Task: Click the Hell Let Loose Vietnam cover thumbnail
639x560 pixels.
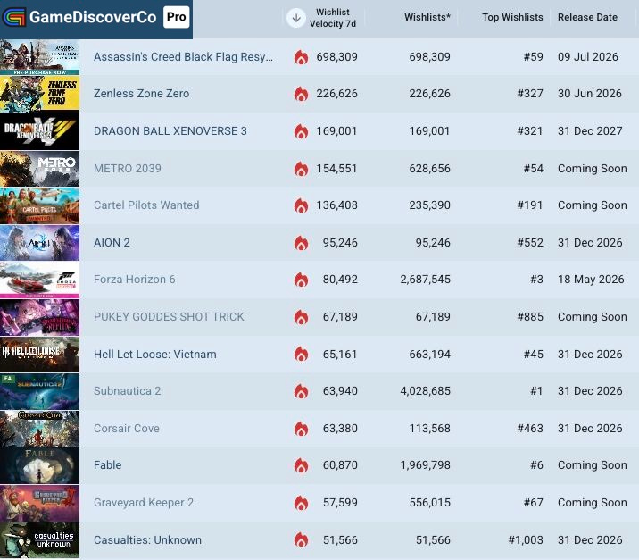Action: click(x=39, y=355)
